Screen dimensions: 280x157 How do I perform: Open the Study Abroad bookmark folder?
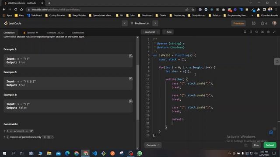coord(196,16)
